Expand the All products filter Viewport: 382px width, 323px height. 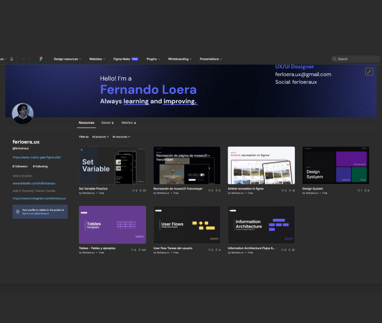tap(100, 137)
